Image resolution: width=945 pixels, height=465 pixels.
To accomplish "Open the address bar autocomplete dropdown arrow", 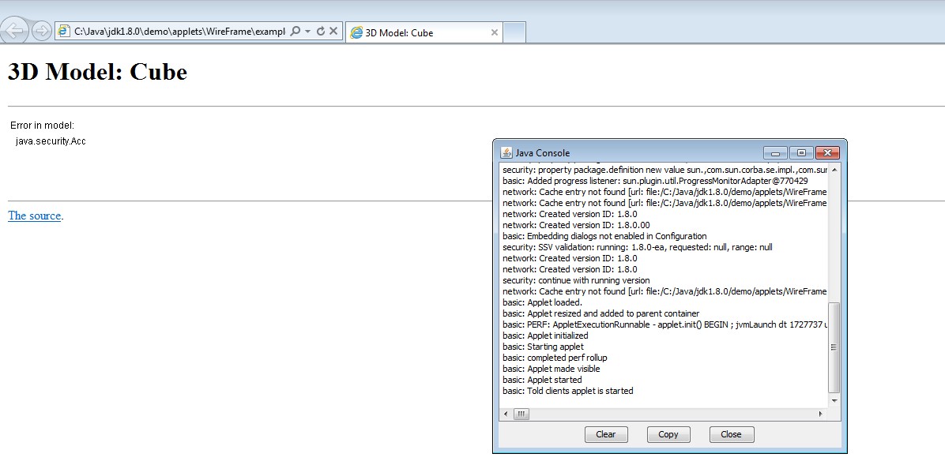I will click(307, 32).
